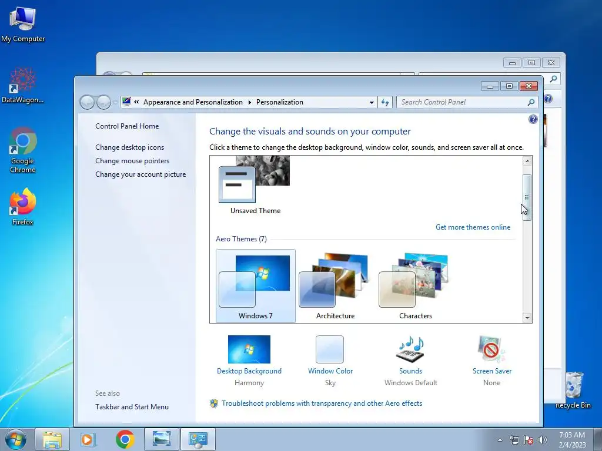Maximize the Personalization window
The image size is (602, 451).
[x=510, y=86]
